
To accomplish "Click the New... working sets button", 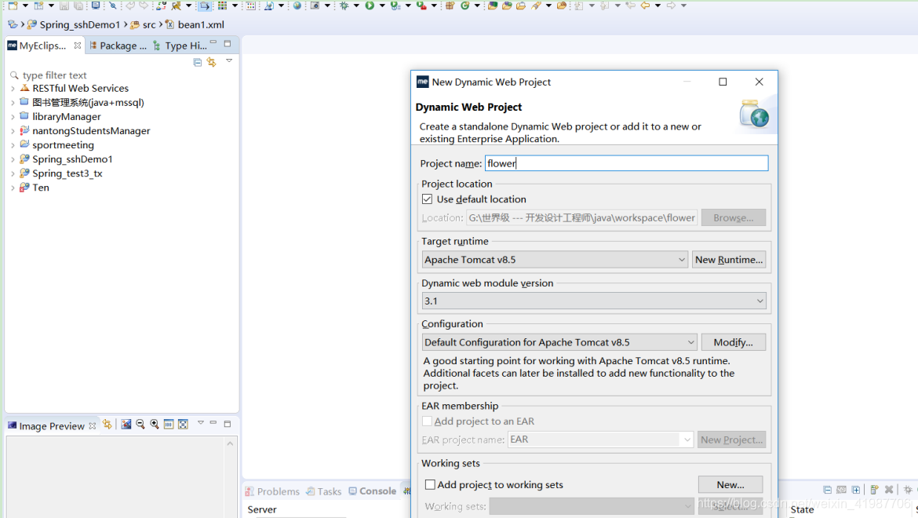I will [x=730, y=484].
